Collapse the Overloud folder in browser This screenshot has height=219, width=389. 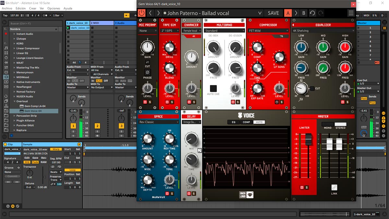click(x=14, y=101)
